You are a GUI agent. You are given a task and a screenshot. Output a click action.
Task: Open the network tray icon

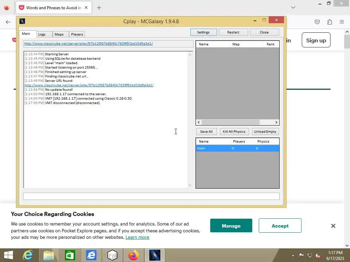pyautogui.click(x=310, y=255)
